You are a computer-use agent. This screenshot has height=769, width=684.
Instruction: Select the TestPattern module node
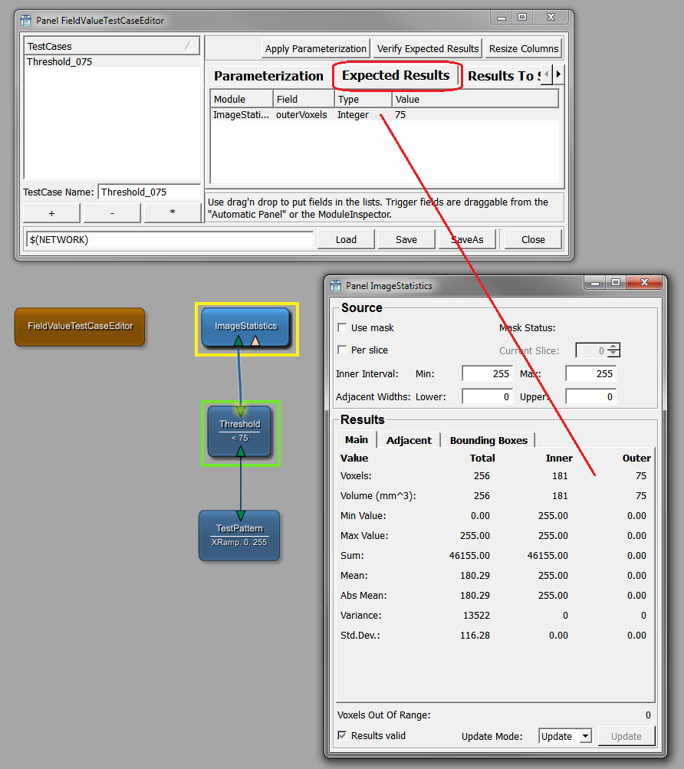tap(239, 534)
